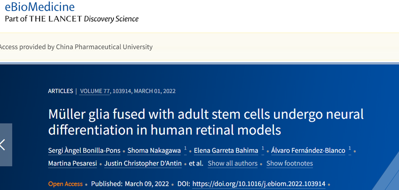
Task: Click footnote 1 after Álvaro Fernández-Blanco
Action: (350, 148)
